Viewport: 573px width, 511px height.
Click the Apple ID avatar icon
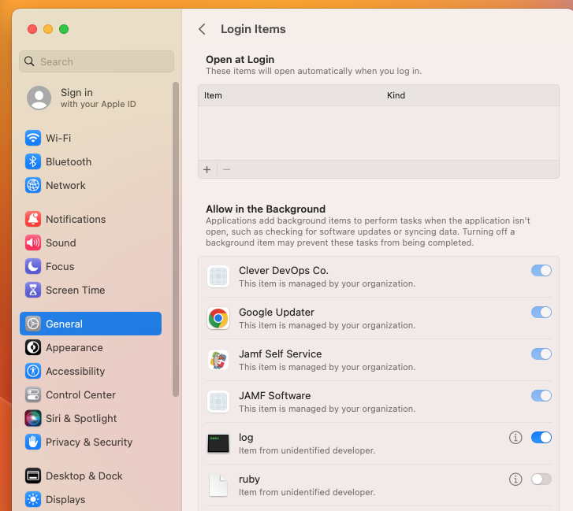click(x=39, y=98)
